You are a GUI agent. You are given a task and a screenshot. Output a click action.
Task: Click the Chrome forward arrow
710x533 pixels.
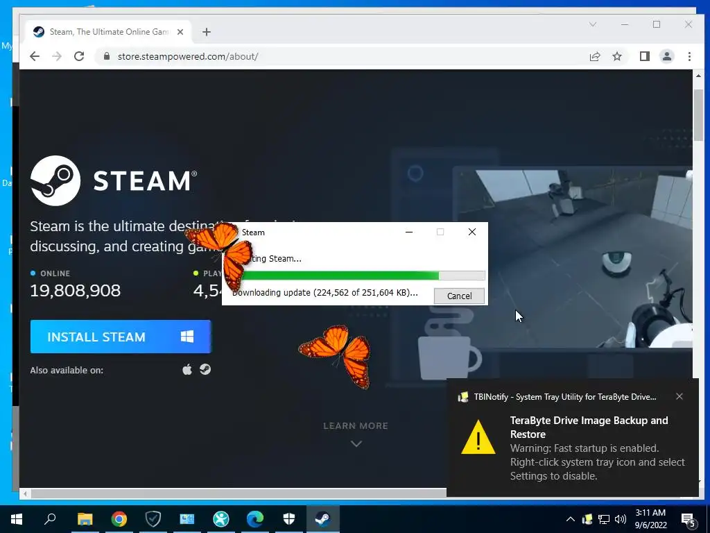click(57, 56)
